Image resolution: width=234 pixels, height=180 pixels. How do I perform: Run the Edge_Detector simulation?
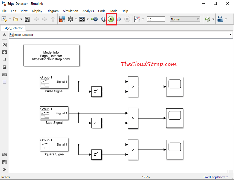point(111,19)
